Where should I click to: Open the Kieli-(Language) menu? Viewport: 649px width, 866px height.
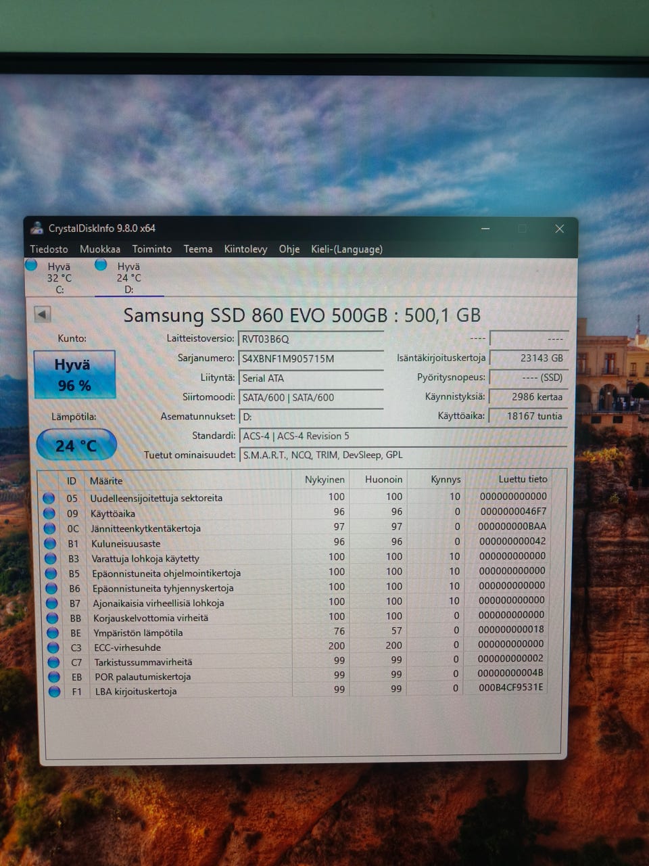(x=346, y=249)
